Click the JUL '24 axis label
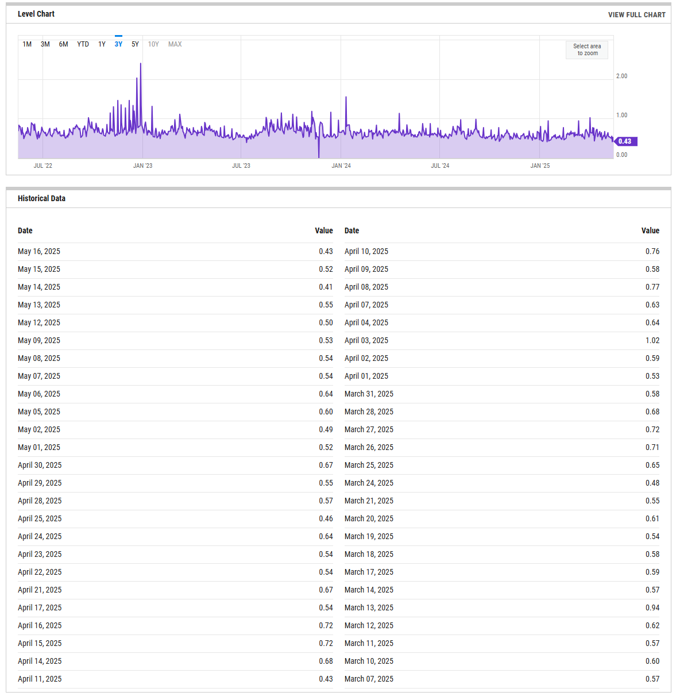This screenshot has width=676, height=696. tap(440, 166)
